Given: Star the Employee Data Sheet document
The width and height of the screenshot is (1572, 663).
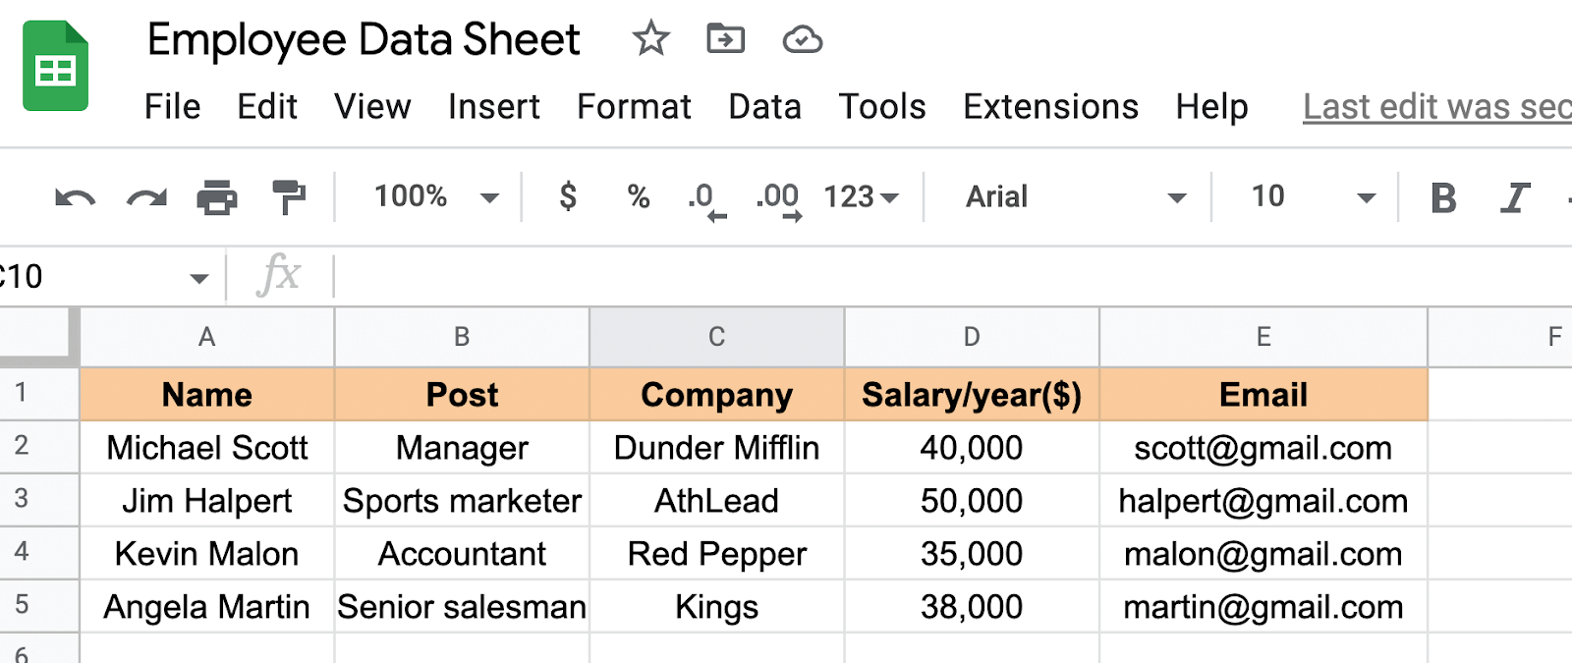Looking at the screenshot, I should point(650,39).
